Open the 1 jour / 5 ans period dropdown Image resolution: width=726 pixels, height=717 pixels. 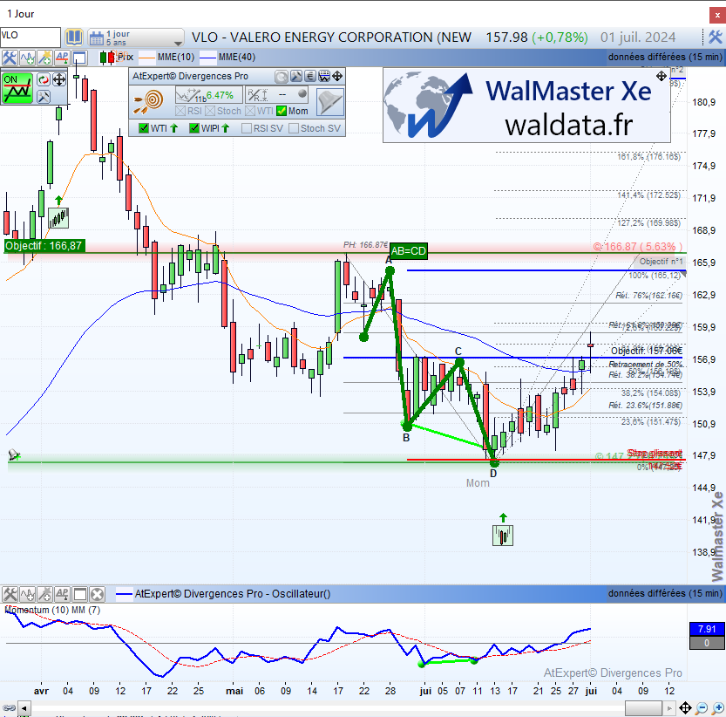136,38
